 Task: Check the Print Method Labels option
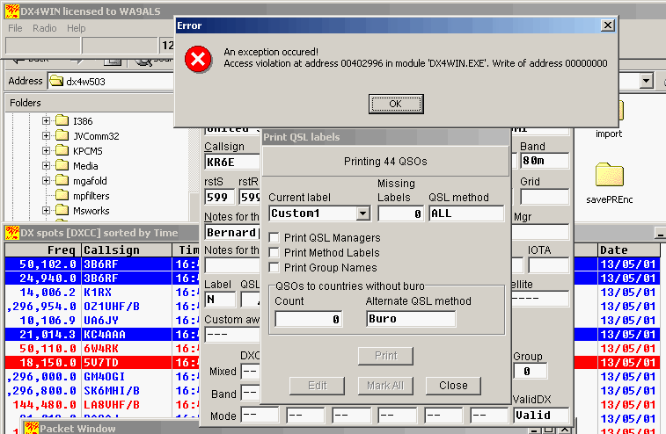[274, 253]
